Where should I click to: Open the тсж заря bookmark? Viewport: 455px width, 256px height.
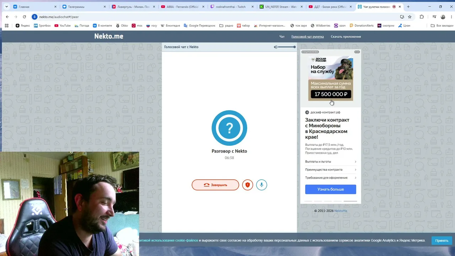point(299,26)
